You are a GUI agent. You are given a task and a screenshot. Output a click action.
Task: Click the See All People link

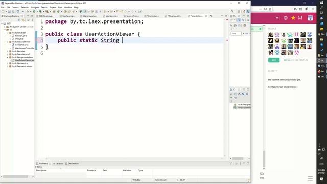click(295, 60)
